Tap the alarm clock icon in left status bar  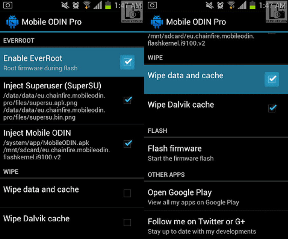pos(76,5)
